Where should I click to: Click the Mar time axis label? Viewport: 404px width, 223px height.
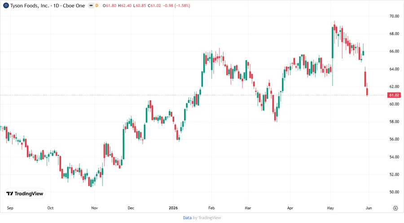click(x=248, y=208)
